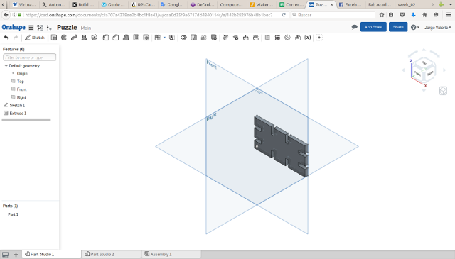Screen dimensions: 455x259
Task: Select the Boolean tool
Action: (x=183, y=38)
